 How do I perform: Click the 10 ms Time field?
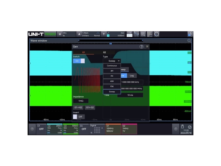pos(130,95)
